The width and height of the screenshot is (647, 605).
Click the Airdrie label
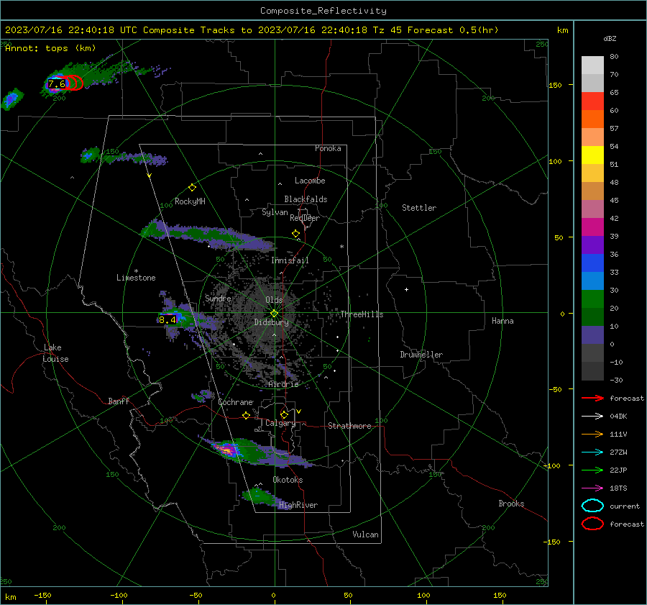[x=283, y=384]
